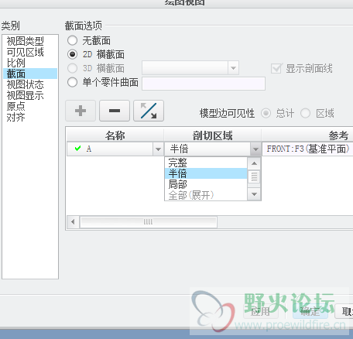
Task: Select the 无截面 radio option
Action: (72, 40)
